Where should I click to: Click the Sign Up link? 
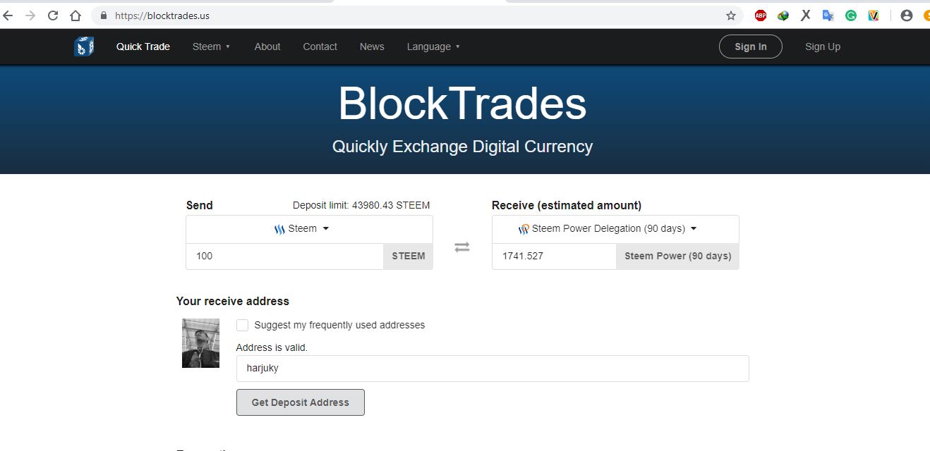(x=823, y=47)
